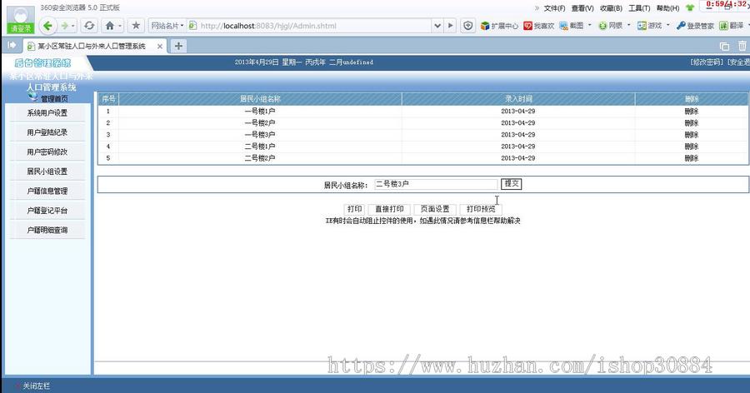Click the 录入时间 column header
The image size is (750, 393).
518,99
